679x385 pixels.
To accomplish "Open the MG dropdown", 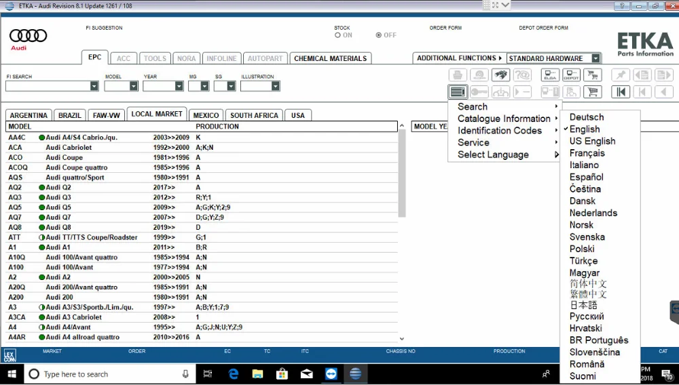I will click(x=205, y=86).
